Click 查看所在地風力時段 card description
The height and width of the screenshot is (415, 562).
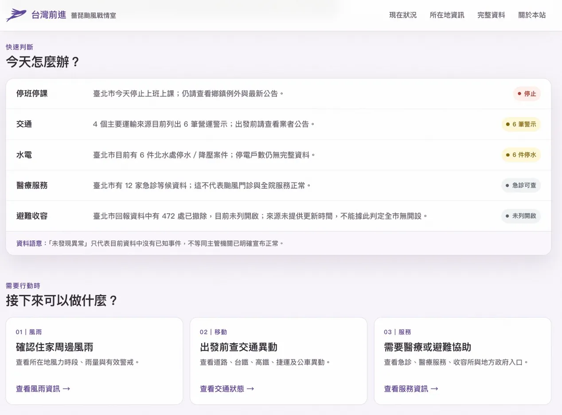tap(78, 362)
